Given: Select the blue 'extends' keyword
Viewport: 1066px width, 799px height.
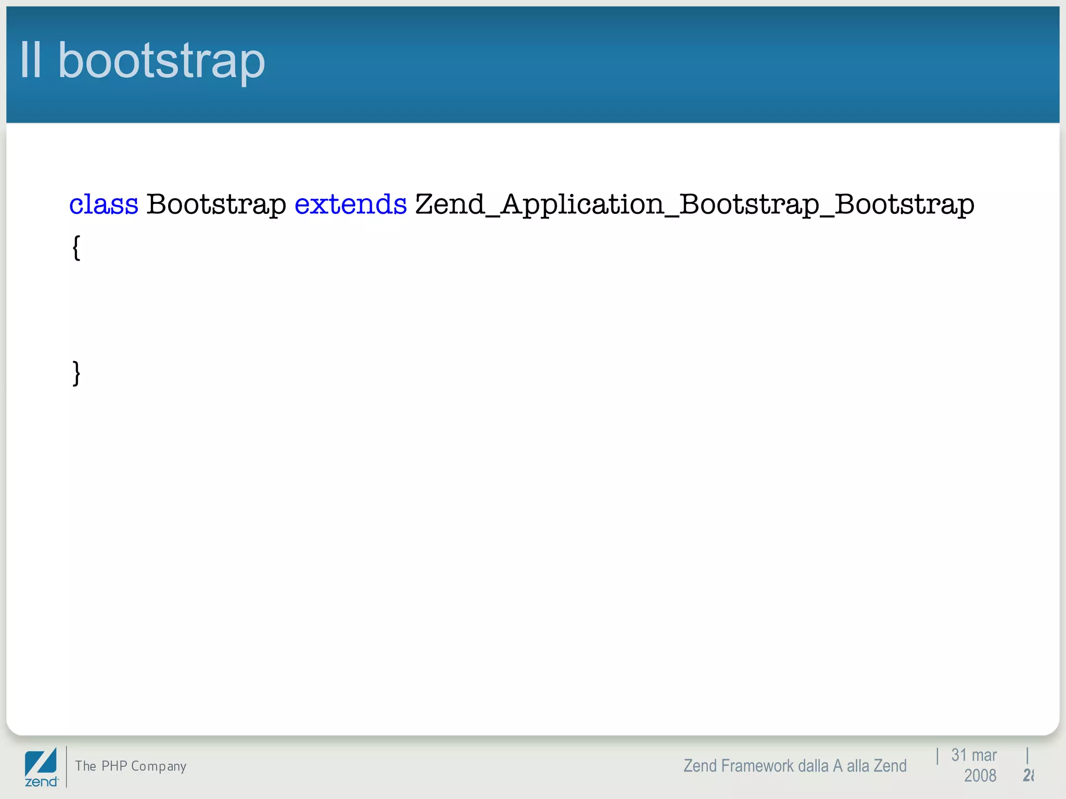Looking at the screenshot, I should click(x=350, y=203).
